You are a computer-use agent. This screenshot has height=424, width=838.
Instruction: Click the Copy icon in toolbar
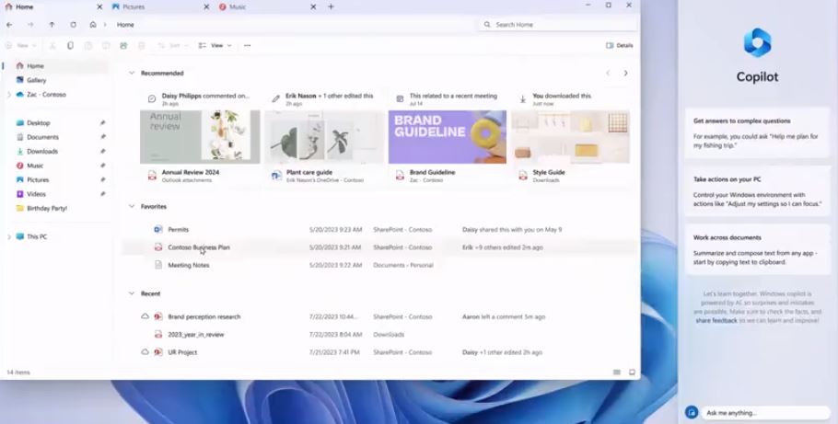pos(70,45)
